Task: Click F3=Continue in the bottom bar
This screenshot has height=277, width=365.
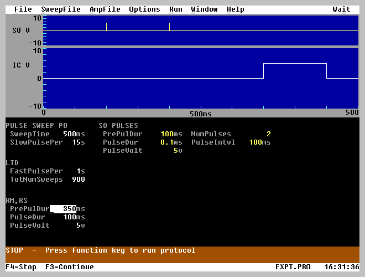Action: [70, 267]
